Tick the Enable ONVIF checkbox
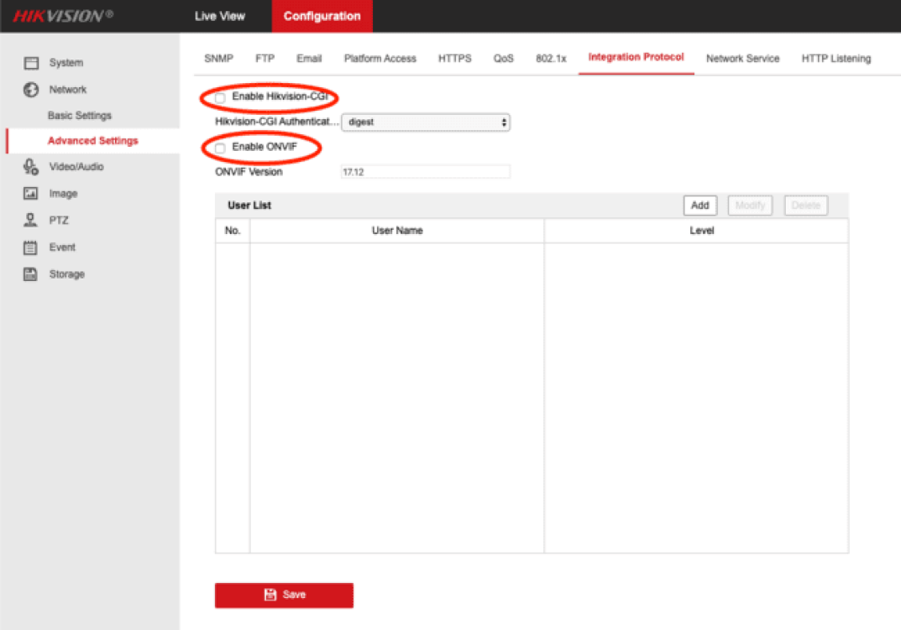901x630 pixels. (x=220, y=148)
